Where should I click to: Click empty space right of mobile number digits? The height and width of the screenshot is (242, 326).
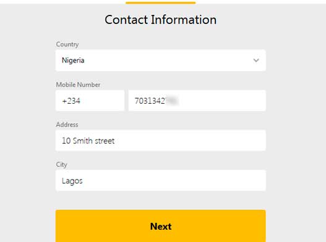point(221,101)
